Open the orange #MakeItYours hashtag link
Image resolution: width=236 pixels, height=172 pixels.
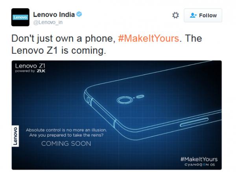[149, 38]
